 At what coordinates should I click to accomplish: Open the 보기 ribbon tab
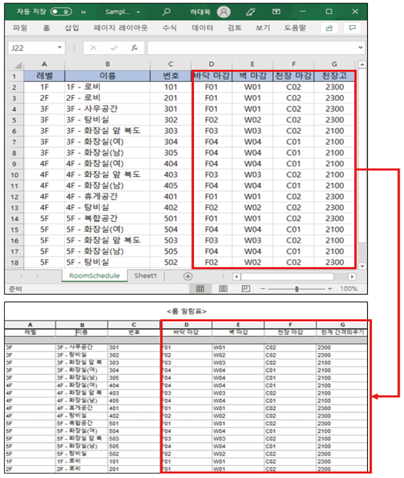pyautogui.click(x=263, y=28)
